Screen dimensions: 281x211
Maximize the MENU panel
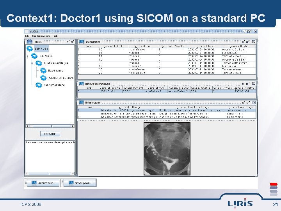73,42
